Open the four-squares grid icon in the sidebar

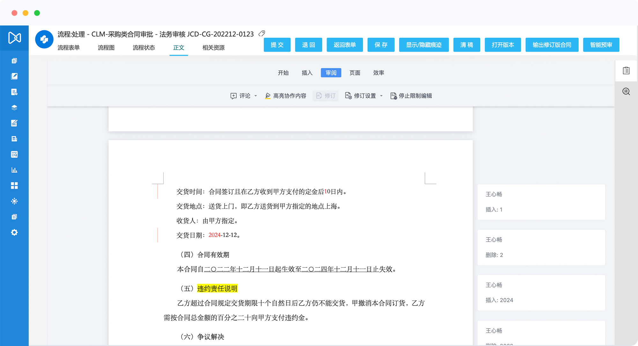tap(14, 185)
